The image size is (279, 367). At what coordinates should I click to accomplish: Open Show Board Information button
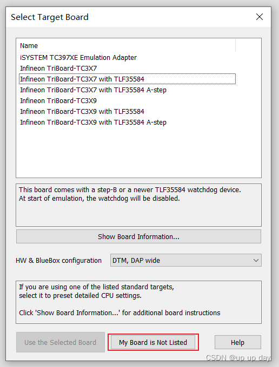(138, 236)
